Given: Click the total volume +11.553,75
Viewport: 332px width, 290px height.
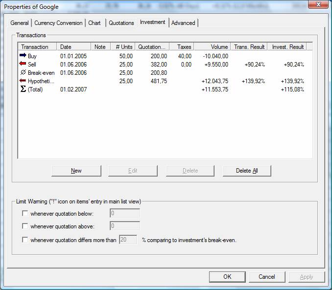Looking at the screenshot, I should [215, 89].
